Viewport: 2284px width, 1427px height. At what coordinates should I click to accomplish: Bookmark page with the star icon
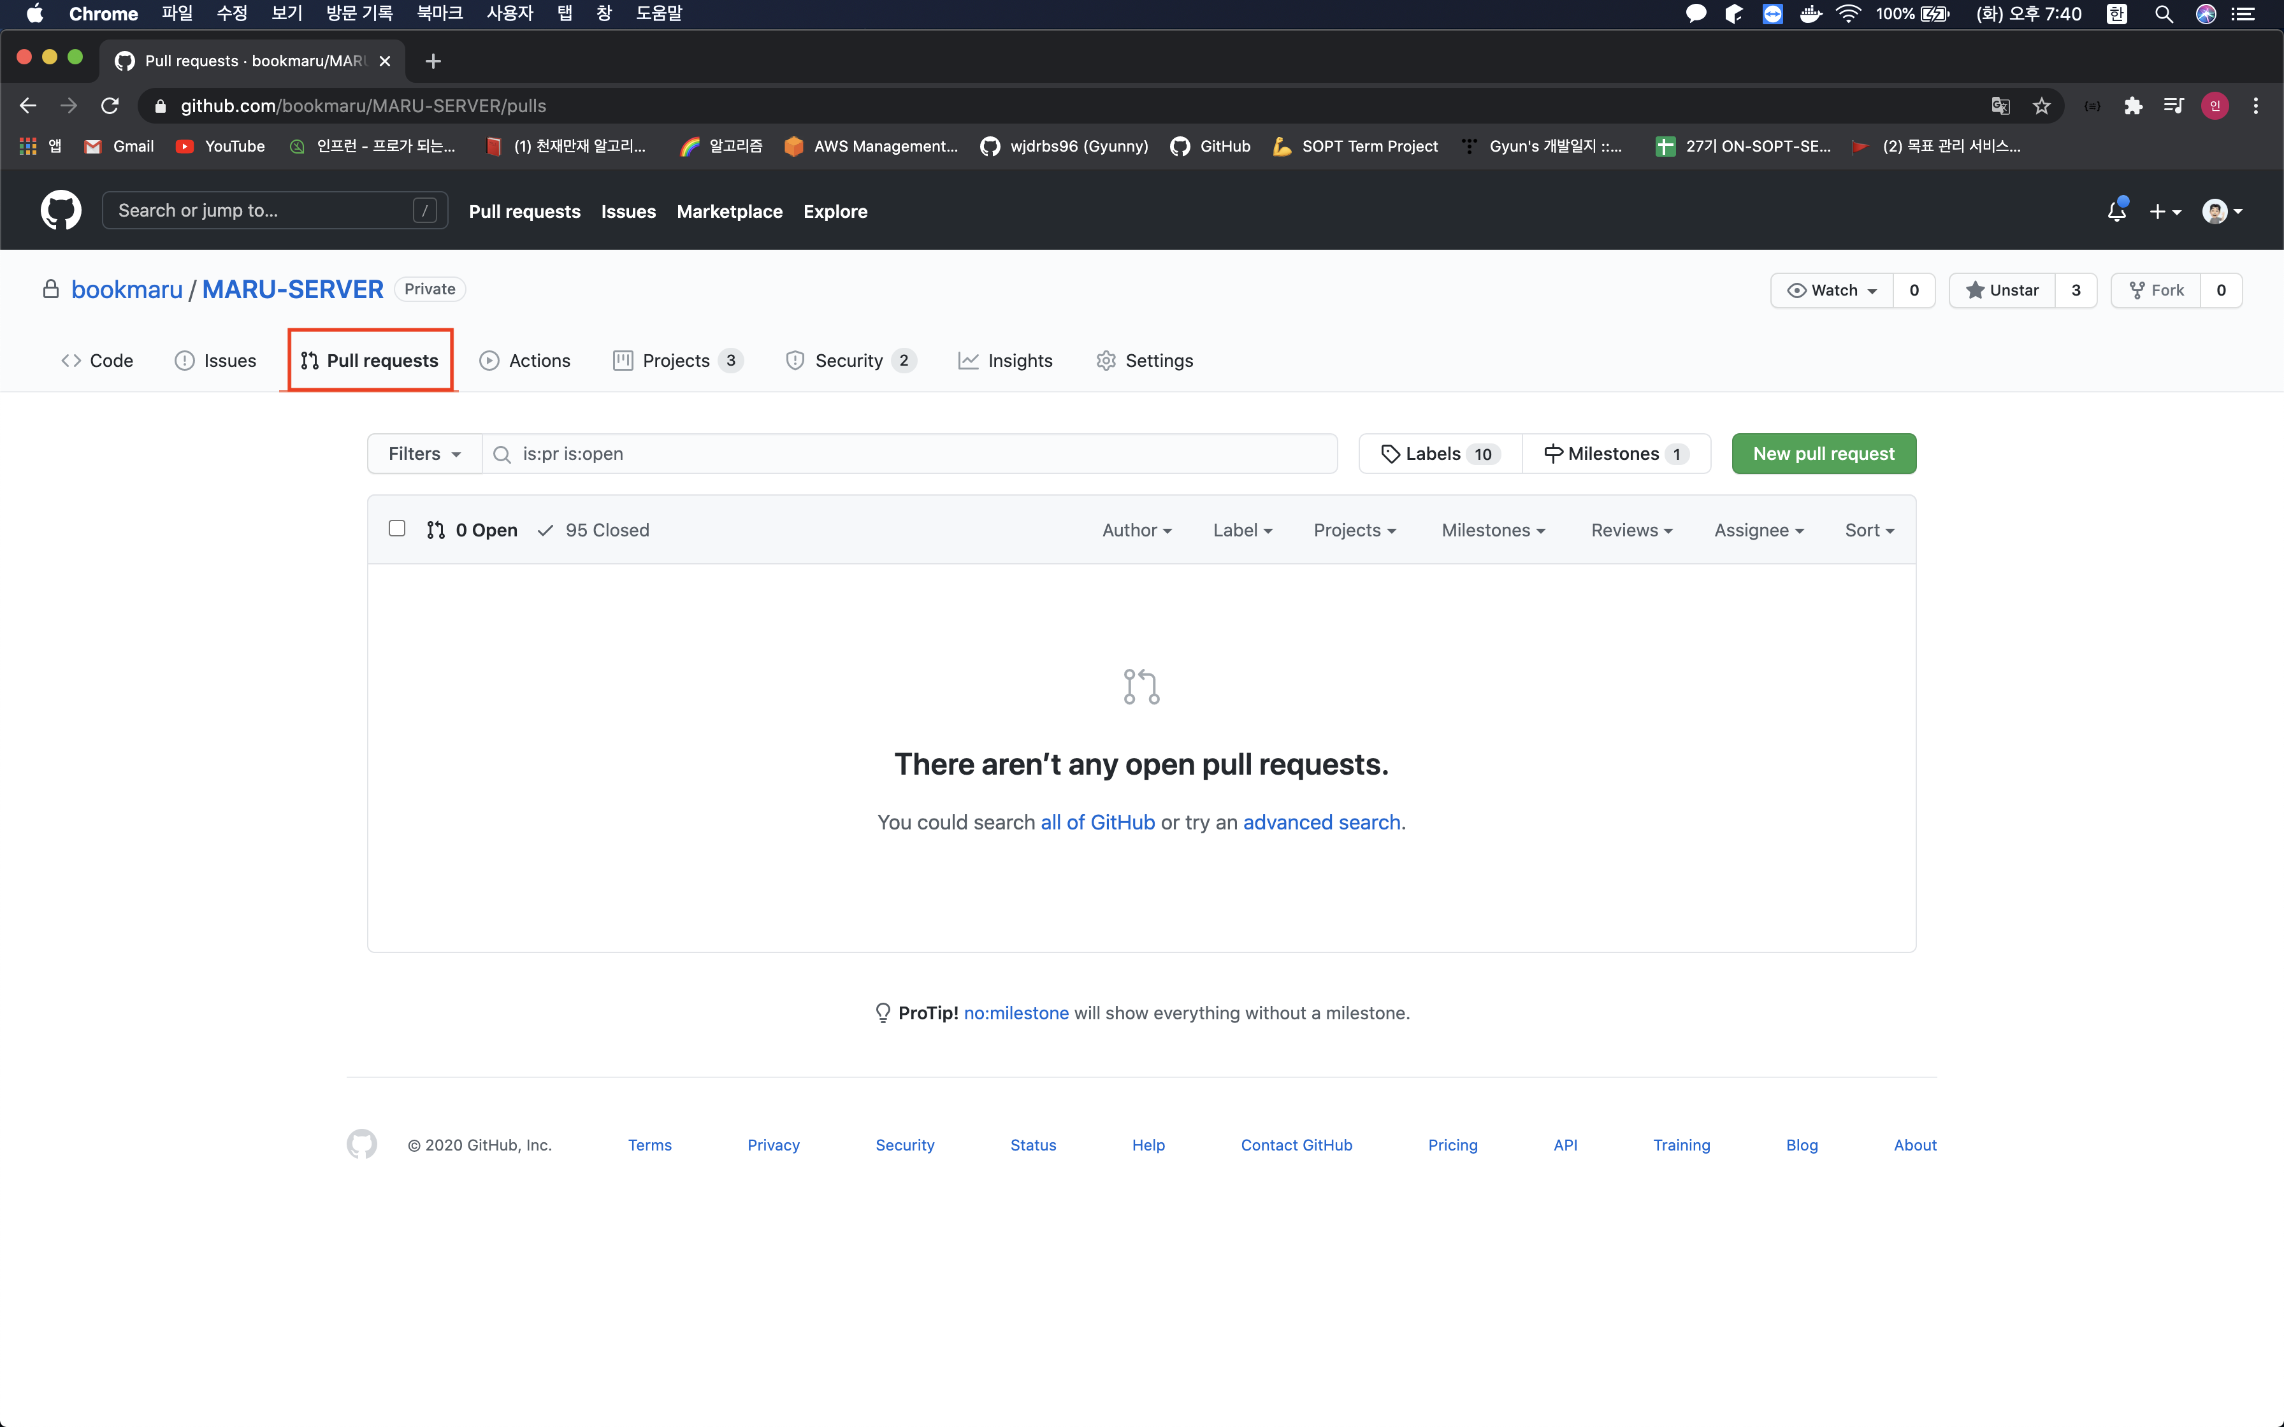2041,106
